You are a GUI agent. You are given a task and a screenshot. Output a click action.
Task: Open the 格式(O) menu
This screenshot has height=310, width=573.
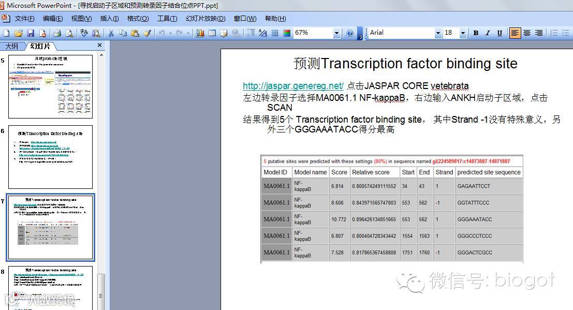(x=138, y=19)
